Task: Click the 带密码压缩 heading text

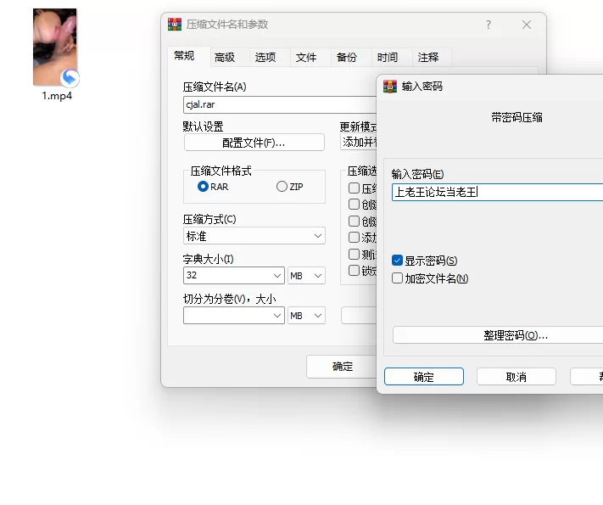Action: click(516, 117)
